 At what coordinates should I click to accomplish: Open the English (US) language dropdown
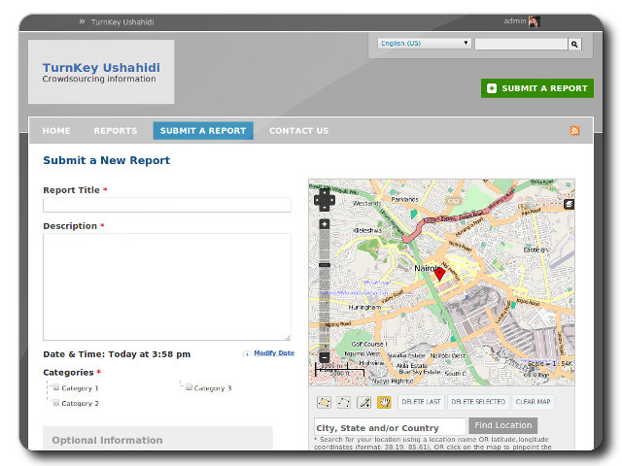(425, 44)
